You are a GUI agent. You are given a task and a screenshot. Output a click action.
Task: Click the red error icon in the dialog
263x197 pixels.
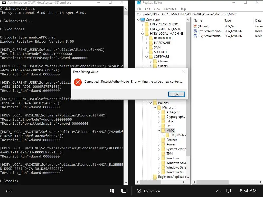[x=78, y=82]
